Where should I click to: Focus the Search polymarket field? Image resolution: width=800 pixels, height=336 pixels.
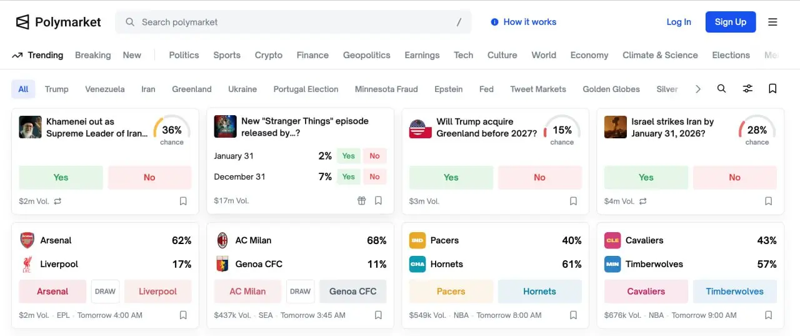click(x=293, y=22)
